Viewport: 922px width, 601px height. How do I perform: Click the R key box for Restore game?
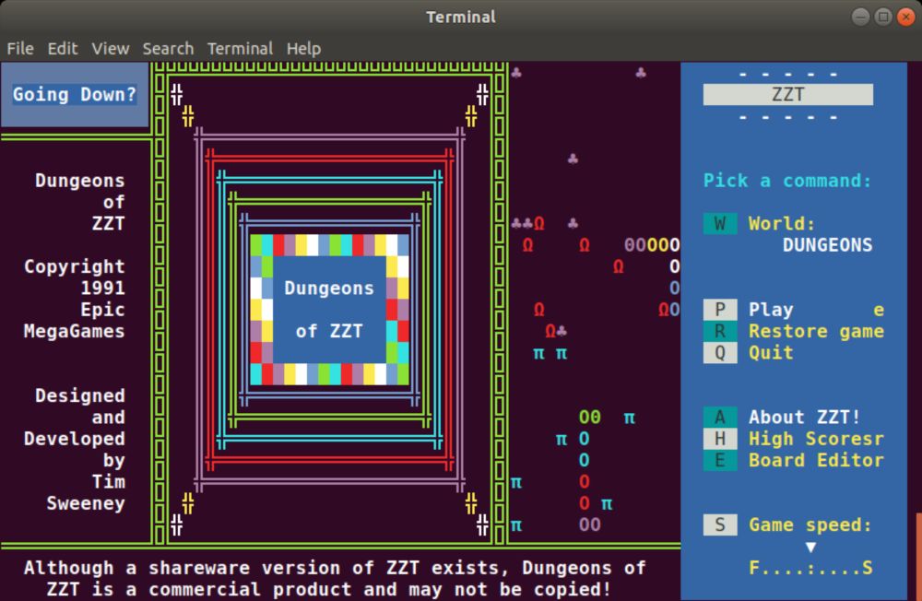pos(720,331)
